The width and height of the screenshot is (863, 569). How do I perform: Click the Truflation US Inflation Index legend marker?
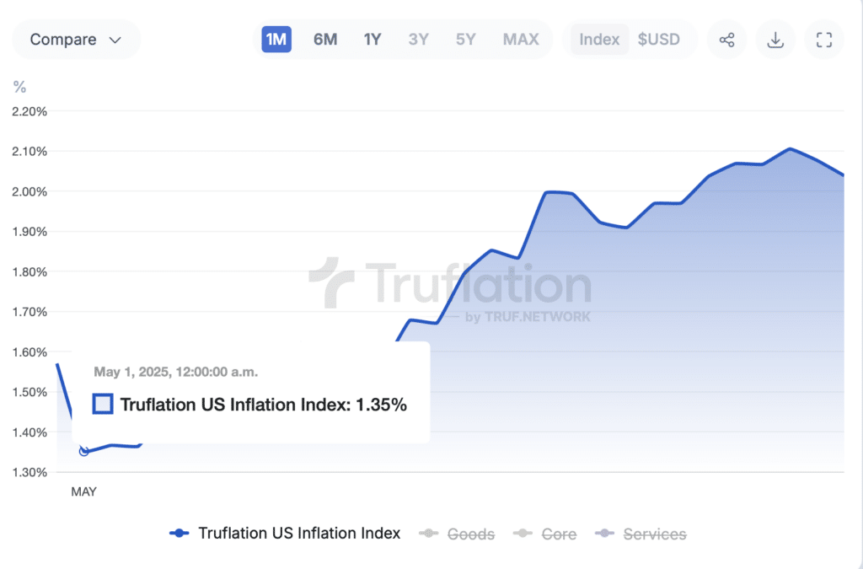click(x=179, y=534)
